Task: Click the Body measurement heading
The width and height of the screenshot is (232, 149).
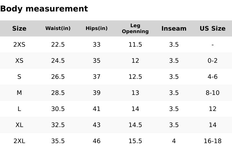Action: point(44,9)
